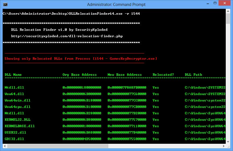The height and width of the screenshot is (151, 233).
Task: Click the vertical scrollbar down arrow
Action: 228,141
